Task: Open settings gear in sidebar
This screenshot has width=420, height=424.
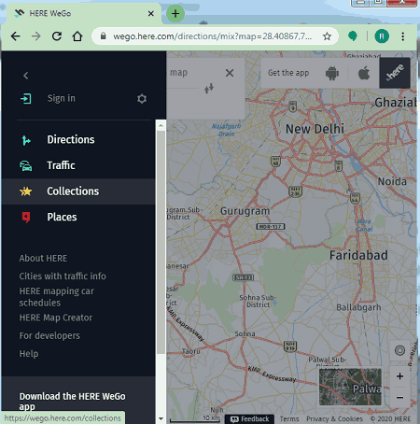Action: coord(142,99)
